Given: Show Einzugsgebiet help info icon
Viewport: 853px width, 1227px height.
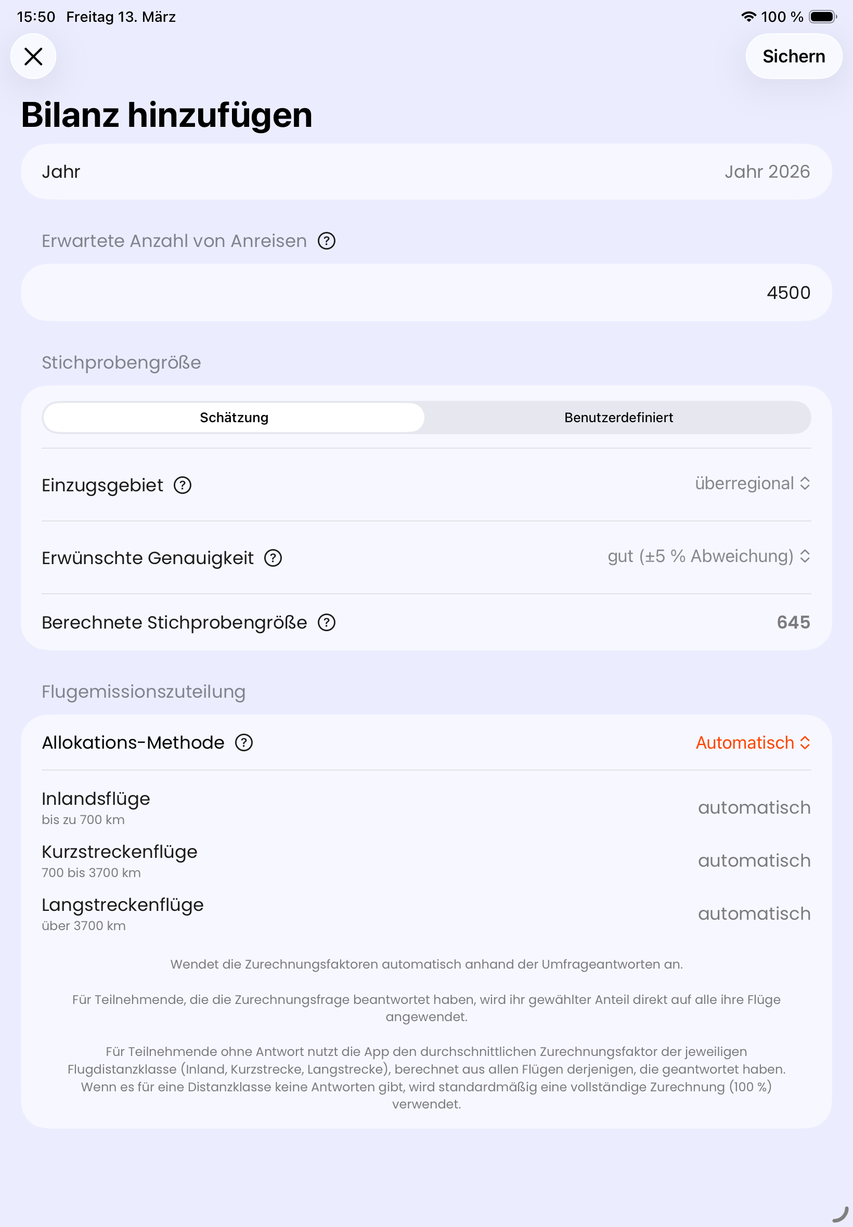Looking at the screenshot, I should 183,485.
